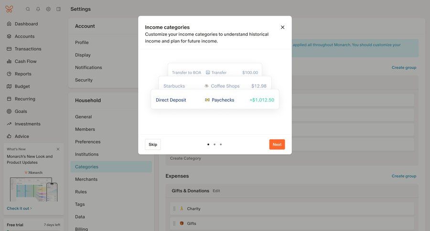The height and width of the screenshot is (231, 430).
Task: Click the orange Next button
Action: [277, 145]
